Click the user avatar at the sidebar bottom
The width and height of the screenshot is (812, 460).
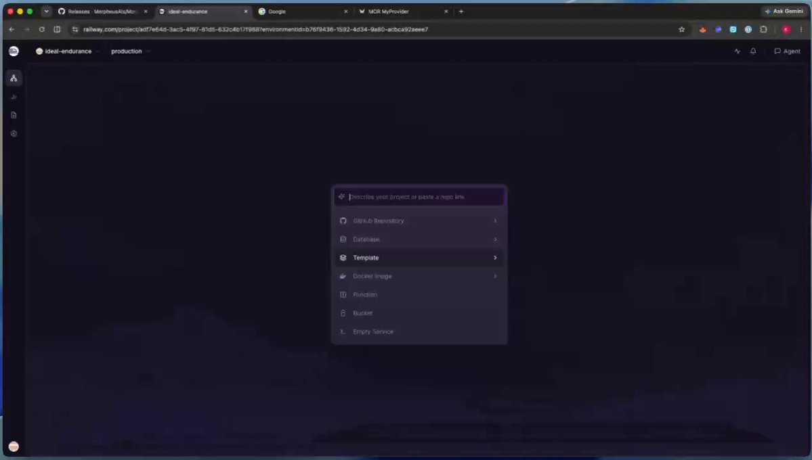(14, 446)
